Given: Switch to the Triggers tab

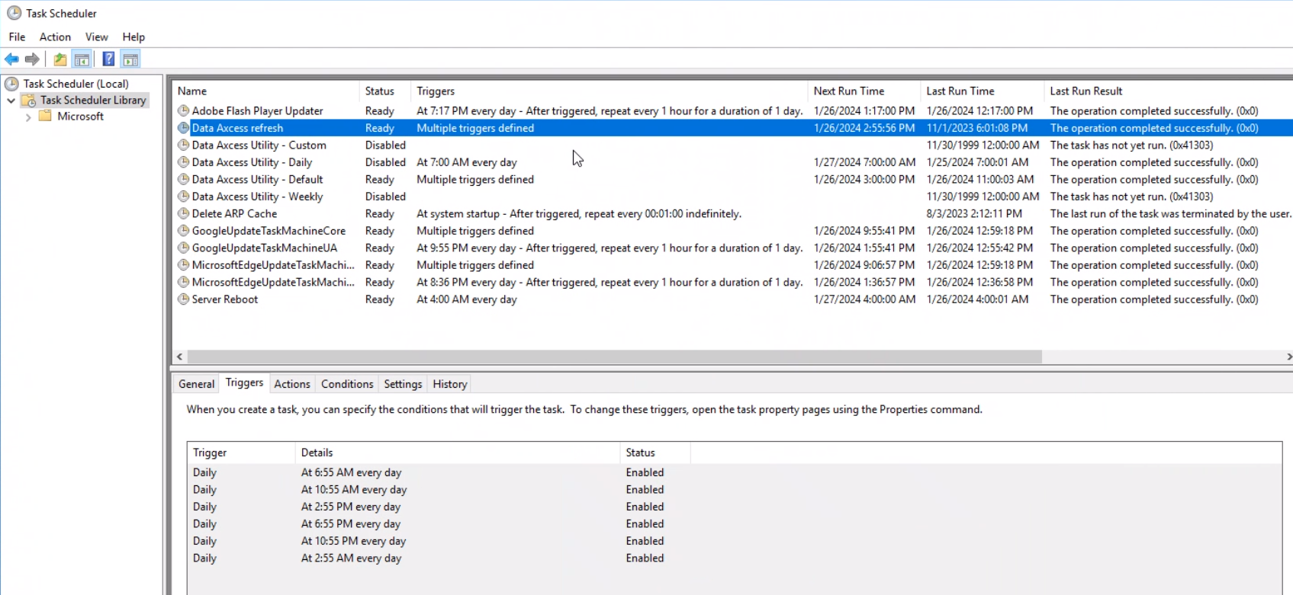Looking at the screenshot, I should [244, 382].
